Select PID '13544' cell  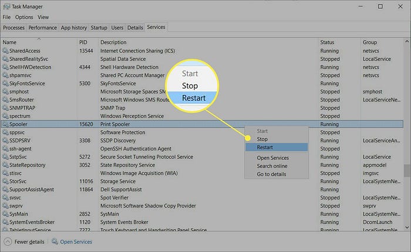86,51
